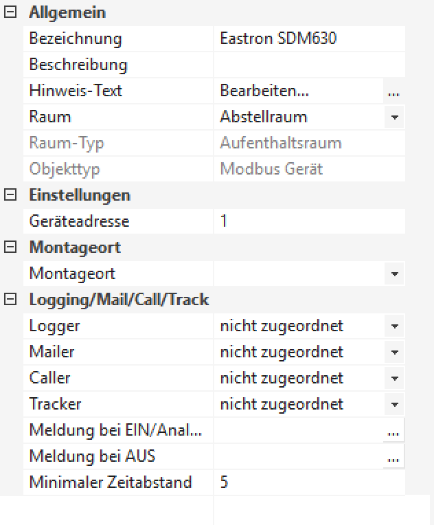The width and height of the screenshot is (434, 525).
Task: Click ellipsis button for Meldung bei AUS
Action: tap(393, 457)
